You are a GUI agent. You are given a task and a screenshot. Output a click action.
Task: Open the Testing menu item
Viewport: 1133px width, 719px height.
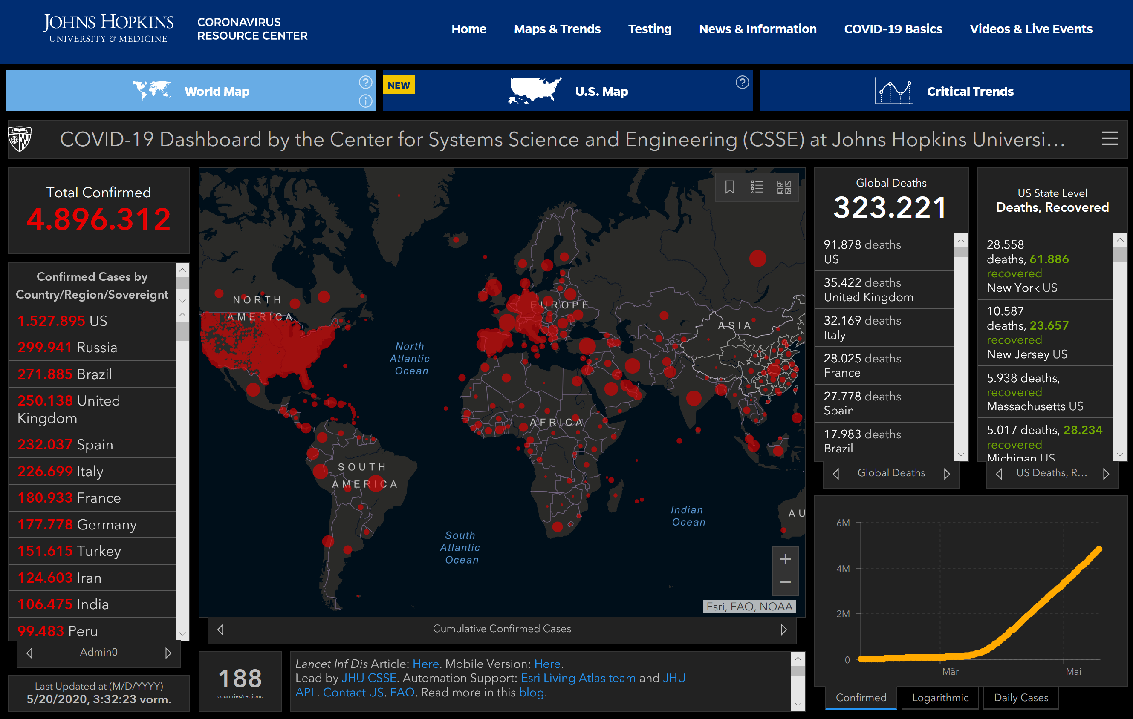point(650,29)
